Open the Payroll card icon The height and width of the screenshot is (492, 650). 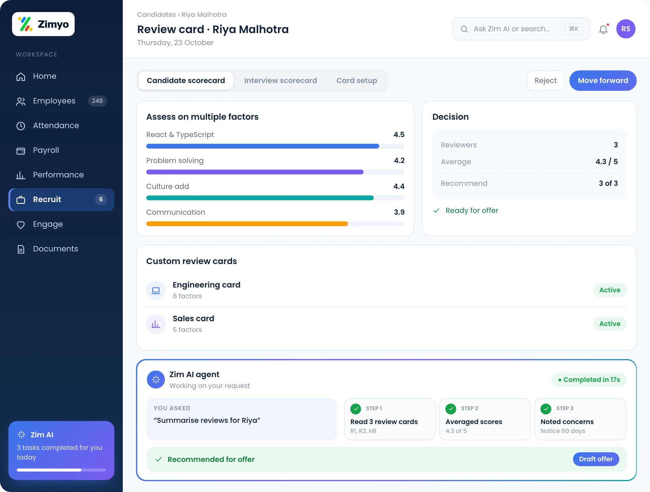point(21,150)
